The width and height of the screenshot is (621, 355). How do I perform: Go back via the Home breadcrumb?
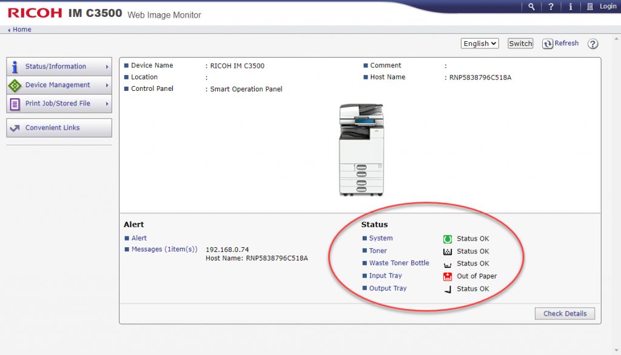22,29
